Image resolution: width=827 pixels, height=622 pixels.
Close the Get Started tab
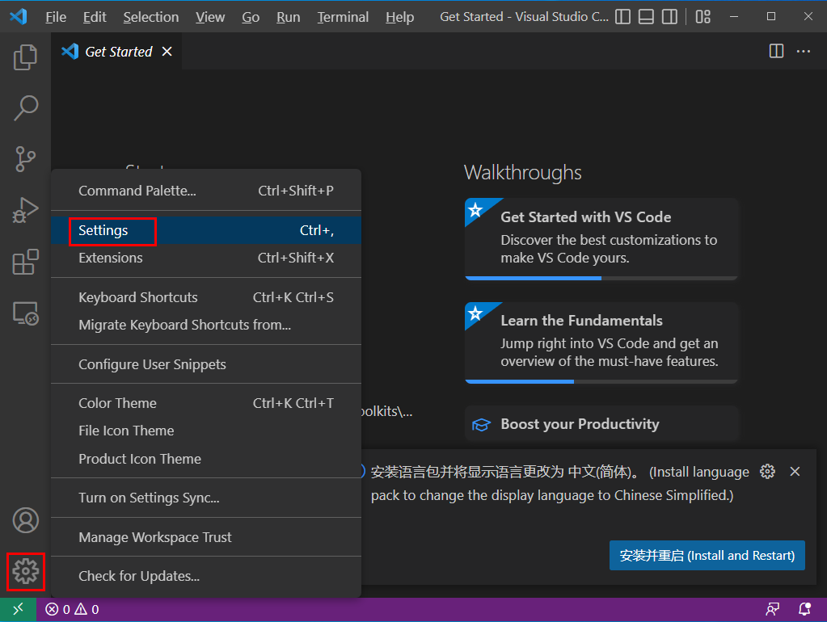point(167,52)
